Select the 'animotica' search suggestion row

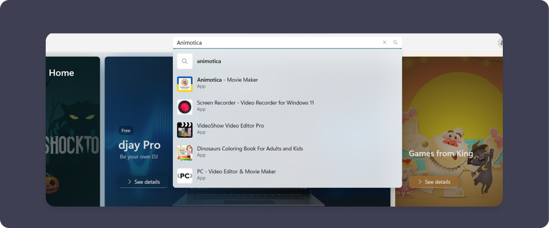pyautogui.click(x=287, y=61)
